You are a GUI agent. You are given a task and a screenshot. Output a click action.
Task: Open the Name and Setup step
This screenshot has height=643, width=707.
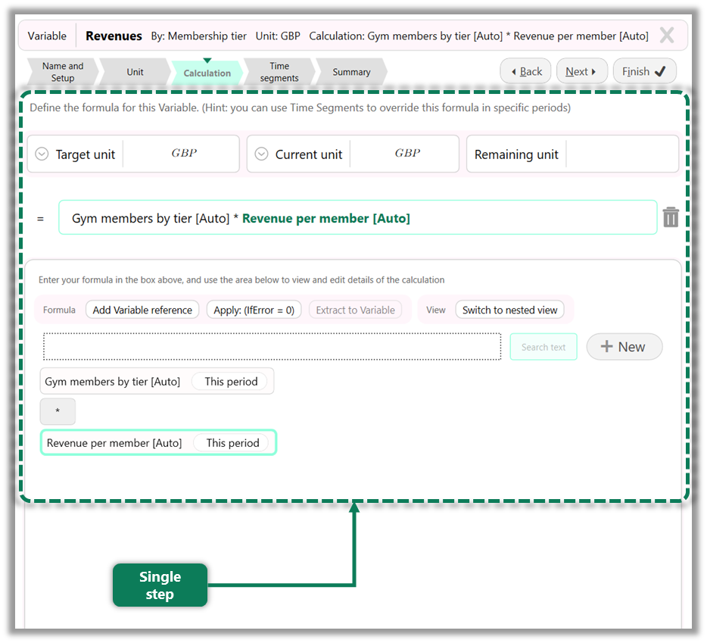pyautogui.click(x=62, y=72)
